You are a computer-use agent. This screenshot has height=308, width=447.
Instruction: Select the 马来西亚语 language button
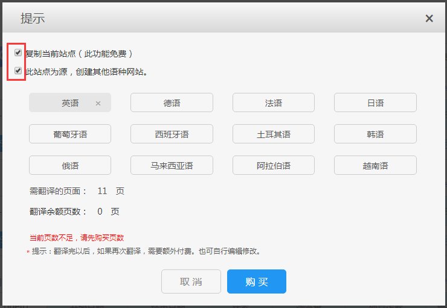pos(172,166)
